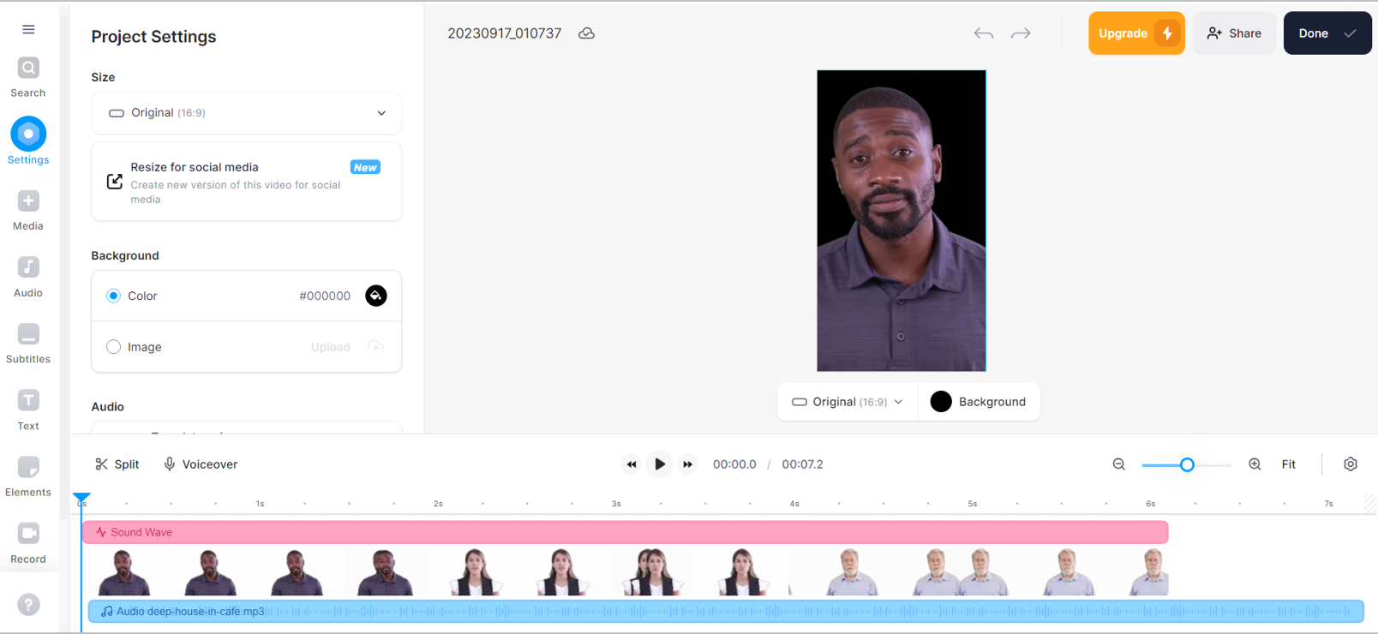Open the Original (16:9) dropdown below preview

[848, 402]
